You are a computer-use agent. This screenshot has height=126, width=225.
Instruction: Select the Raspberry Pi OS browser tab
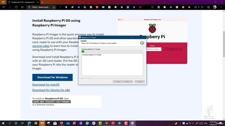tap(23, 2)
